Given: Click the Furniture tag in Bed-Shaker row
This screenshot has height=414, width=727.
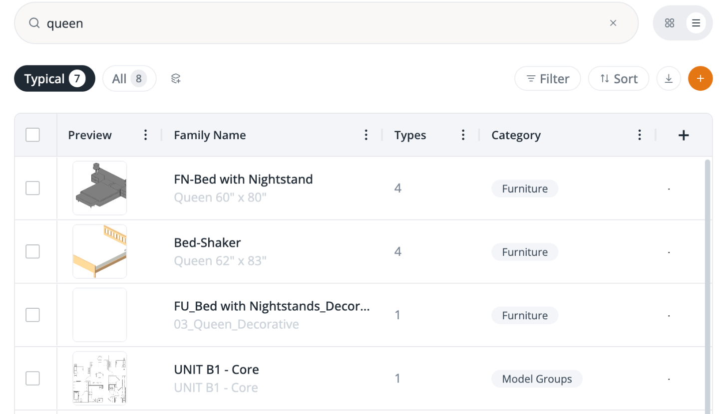Looking at the screenshot, I should pyautogui.click(x=525, y=252).
